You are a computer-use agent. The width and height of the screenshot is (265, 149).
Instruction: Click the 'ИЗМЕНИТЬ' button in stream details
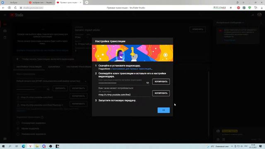[x=198, y=29]
